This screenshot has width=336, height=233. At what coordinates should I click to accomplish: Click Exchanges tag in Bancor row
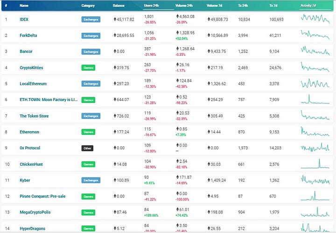click(x=91, y=52)
